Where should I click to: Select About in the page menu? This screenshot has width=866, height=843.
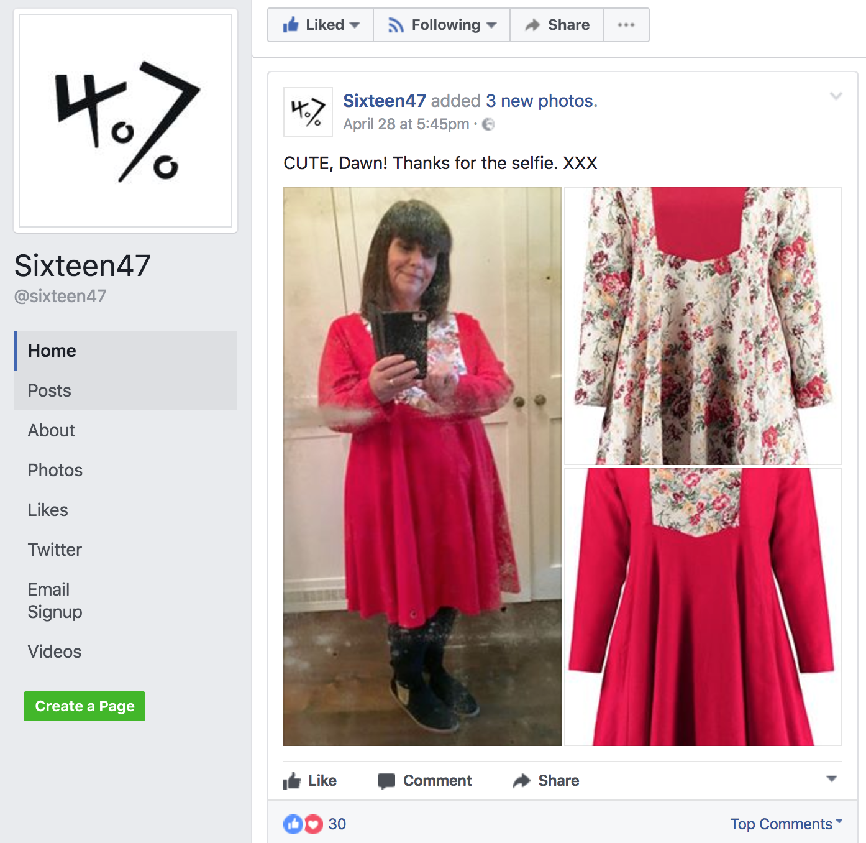tap(51, 430)
